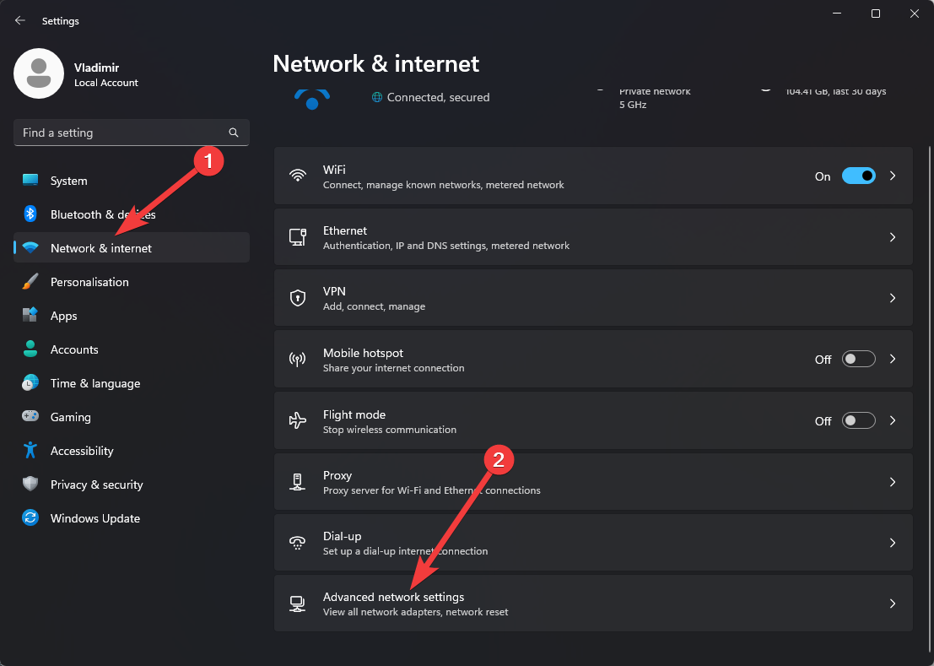Click the Flight mode airplane icon

pos(297,420)
